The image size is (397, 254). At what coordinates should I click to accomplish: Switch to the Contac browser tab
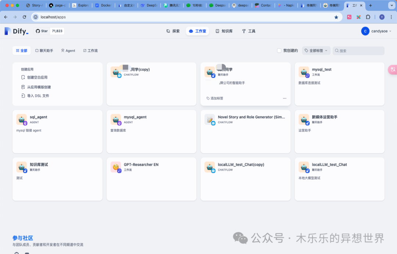coord(263,5)
